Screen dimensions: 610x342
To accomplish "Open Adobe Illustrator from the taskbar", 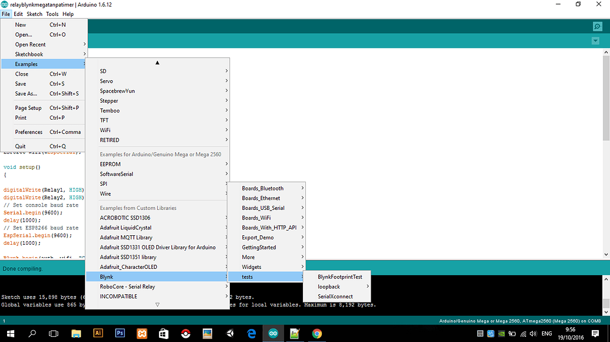I will (98, 333).
